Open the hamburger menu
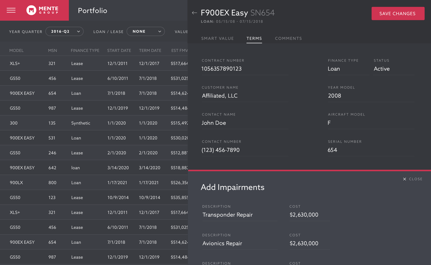Viewport: 431px width, 265px height. [11, 10]
